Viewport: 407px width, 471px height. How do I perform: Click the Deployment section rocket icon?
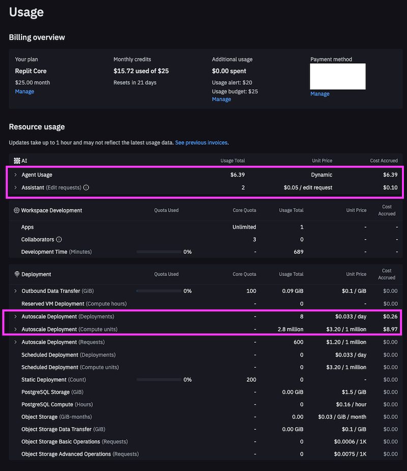(x=17, y=274)
